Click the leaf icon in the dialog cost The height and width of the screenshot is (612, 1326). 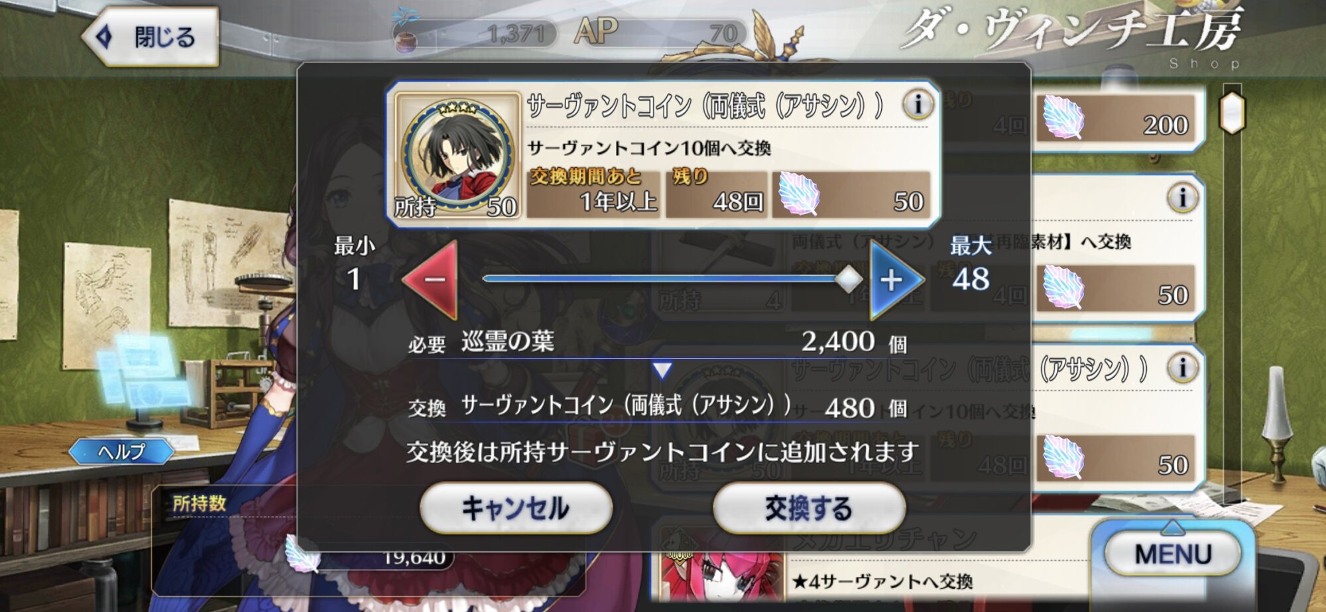[x=800, y=194]
